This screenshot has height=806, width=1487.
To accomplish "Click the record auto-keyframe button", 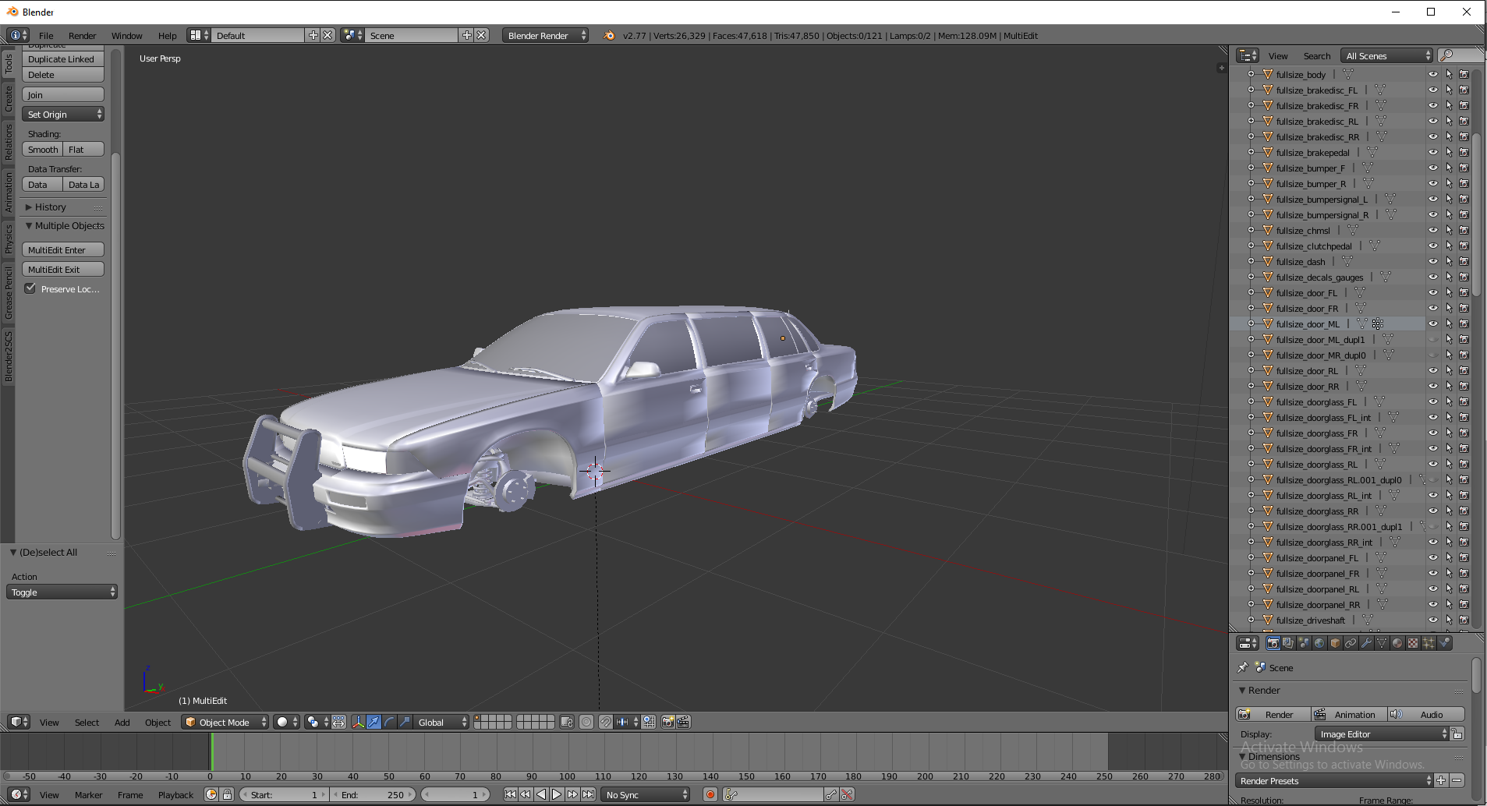I will pos(710,794).
